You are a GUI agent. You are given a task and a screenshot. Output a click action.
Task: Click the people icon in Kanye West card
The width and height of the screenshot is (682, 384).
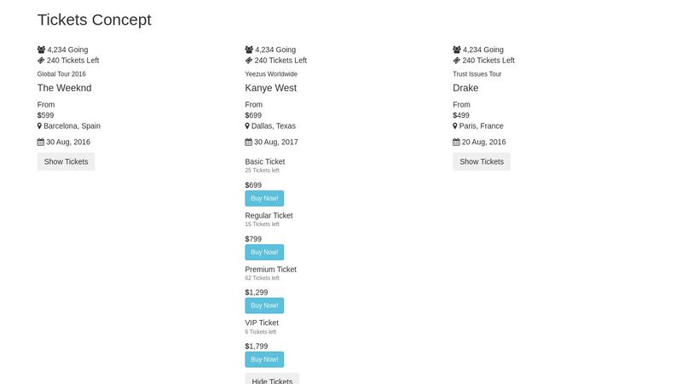pyautogui.click(x=249, y=49)
